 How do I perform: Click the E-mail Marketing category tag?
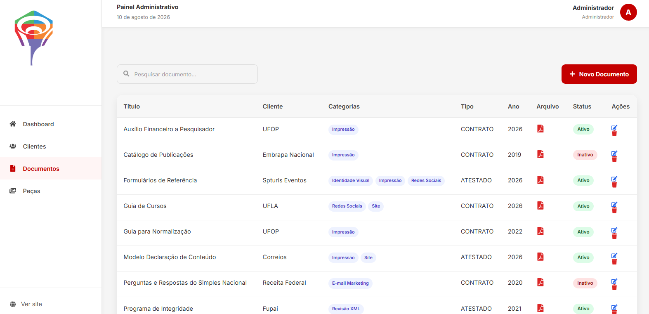[x=350, y=283]
